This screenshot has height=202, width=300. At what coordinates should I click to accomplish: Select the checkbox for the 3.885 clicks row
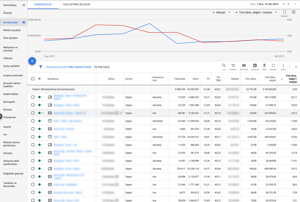(x=33, y=129)
